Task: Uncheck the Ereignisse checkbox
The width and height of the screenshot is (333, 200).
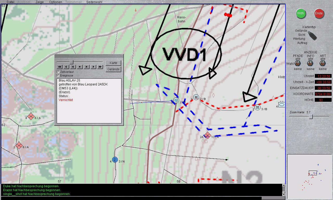Action: [x=58, y=75]
